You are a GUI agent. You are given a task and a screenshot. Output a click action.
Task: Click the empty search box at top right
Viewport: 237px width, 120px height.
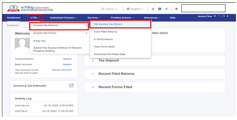(203, 8)
